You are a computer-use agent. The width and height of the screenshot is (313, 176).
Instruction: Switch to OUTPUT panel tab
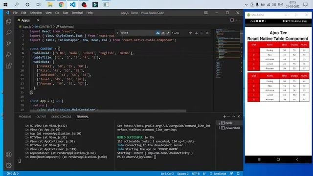(x=41, y=117)
